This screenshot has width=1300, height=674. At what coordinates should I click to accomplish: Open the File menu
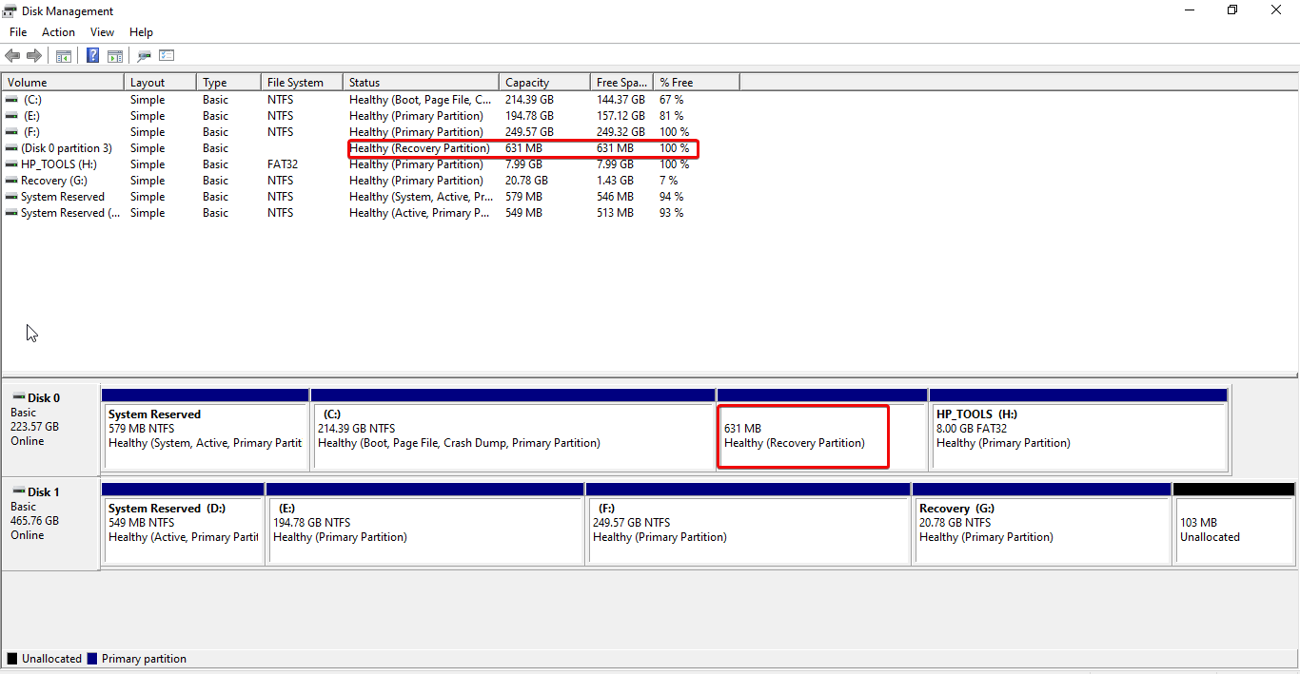coord(18,31)
